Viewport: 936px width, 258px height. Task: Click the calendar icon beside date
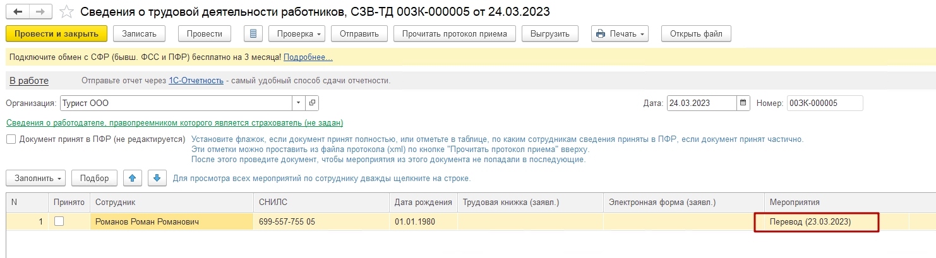(x=743, y=103)
